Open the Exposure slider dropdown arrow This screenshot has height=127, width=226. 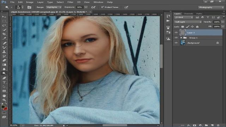click(x=86, y=7)
